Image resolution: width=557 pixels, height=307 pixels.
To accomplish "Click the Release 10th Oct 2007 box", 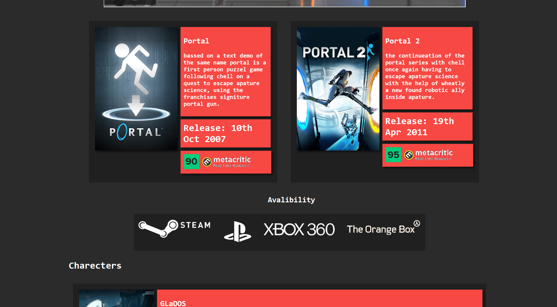I will [x=225, y=133].
